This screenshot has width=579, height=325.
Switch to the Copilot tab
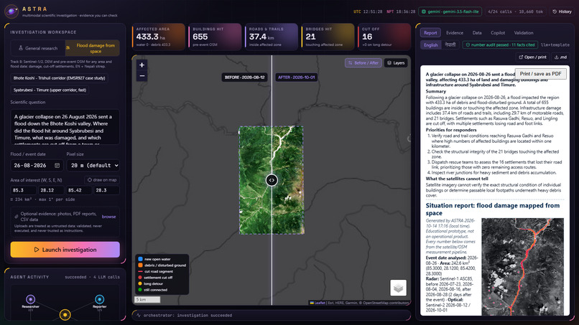click(498, 33)
